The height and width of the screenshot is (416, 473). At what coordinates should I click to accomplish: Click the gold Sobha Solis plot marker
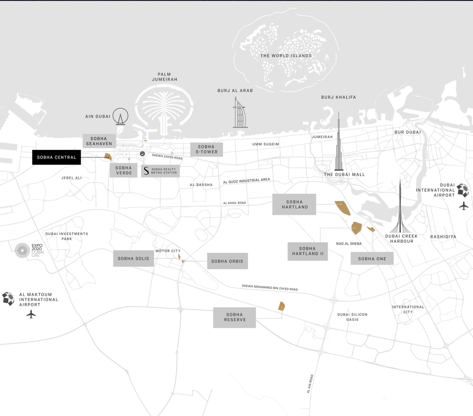click(x=179, y=257)
